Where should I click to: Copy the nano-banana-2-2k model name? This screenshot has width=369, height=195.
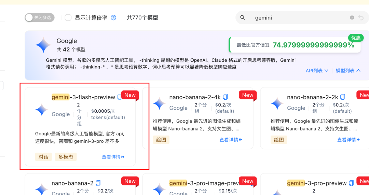pyautogui.click(x=343, y=97)
